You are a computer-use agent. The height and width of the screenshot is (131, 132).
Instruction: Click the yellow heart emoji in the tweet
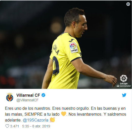(x=64, y=114)
